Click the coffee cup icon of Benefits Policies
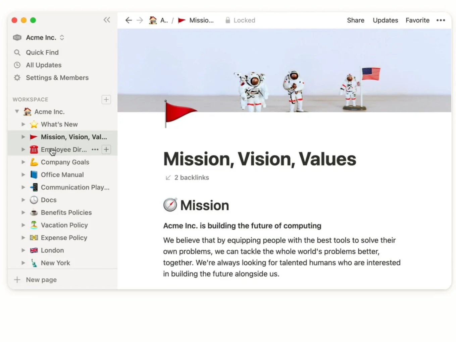Viewport: 456px width, 342px height. (x=34, y=212)
